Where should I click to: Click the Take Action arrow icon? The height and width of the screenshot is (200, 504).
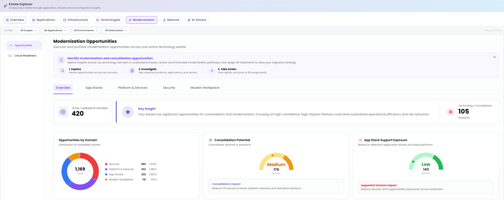point(211,71)
